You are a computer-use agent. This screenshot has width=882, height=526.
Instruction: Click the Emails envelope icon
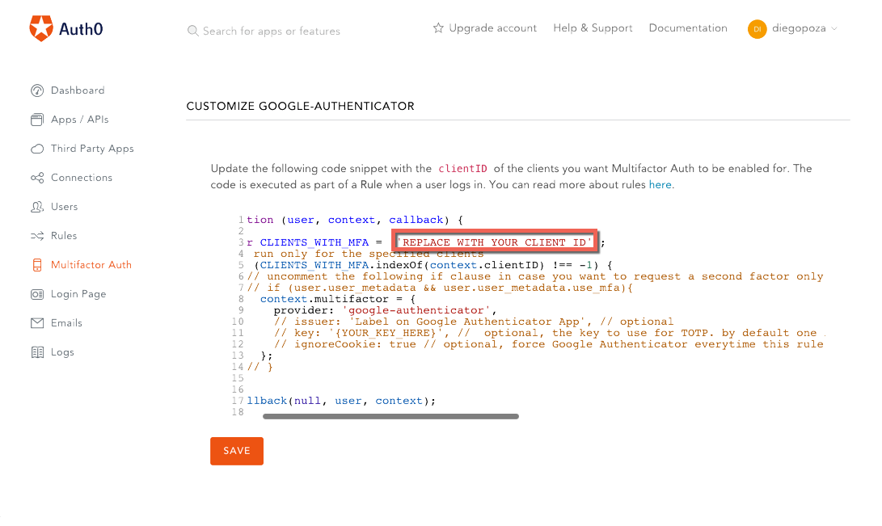pyautogui.click(x=37, y=323)
